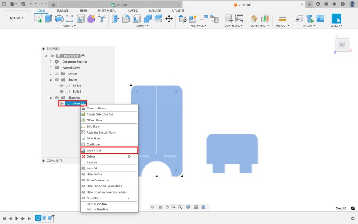Open the CREATE dropdown menu

(x=69, y=26)
